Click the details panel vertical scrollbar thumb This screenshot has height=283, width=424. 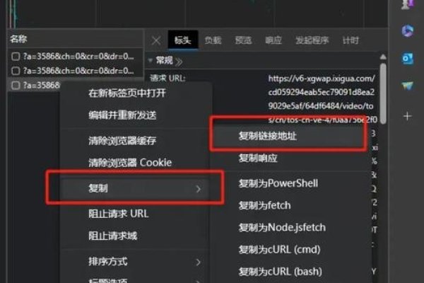tap(382, 93)
